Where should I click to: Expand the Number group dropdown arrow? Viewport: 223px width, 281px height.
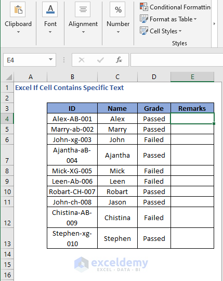pyautogui.click(x=118, y=32)
